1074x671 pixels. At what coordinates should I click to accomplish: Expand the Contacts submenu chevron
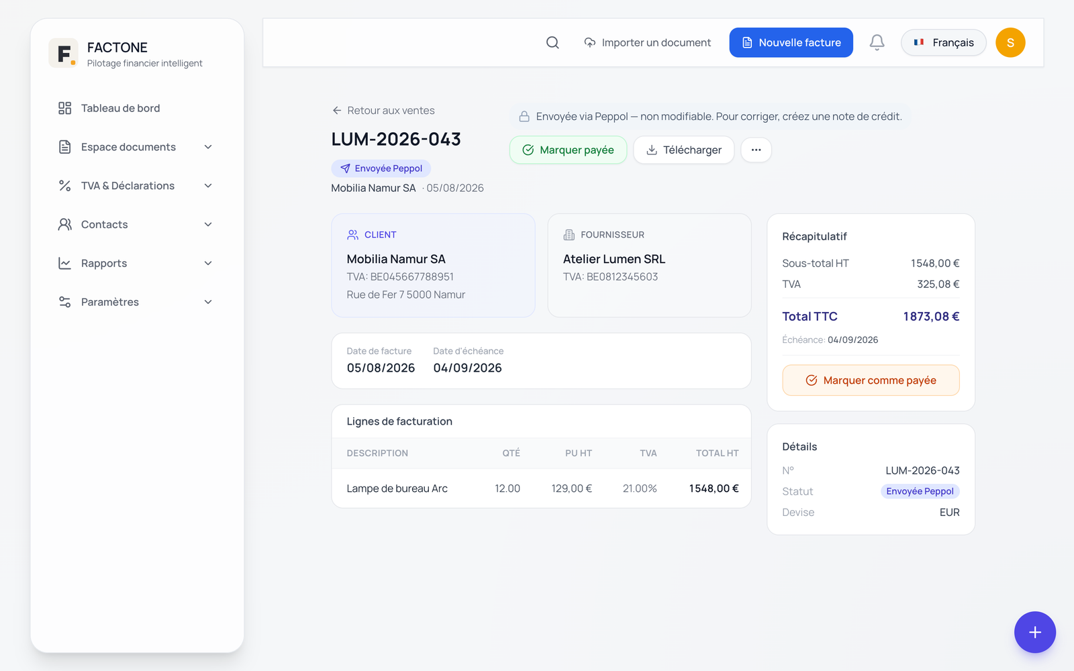[208, 225]
